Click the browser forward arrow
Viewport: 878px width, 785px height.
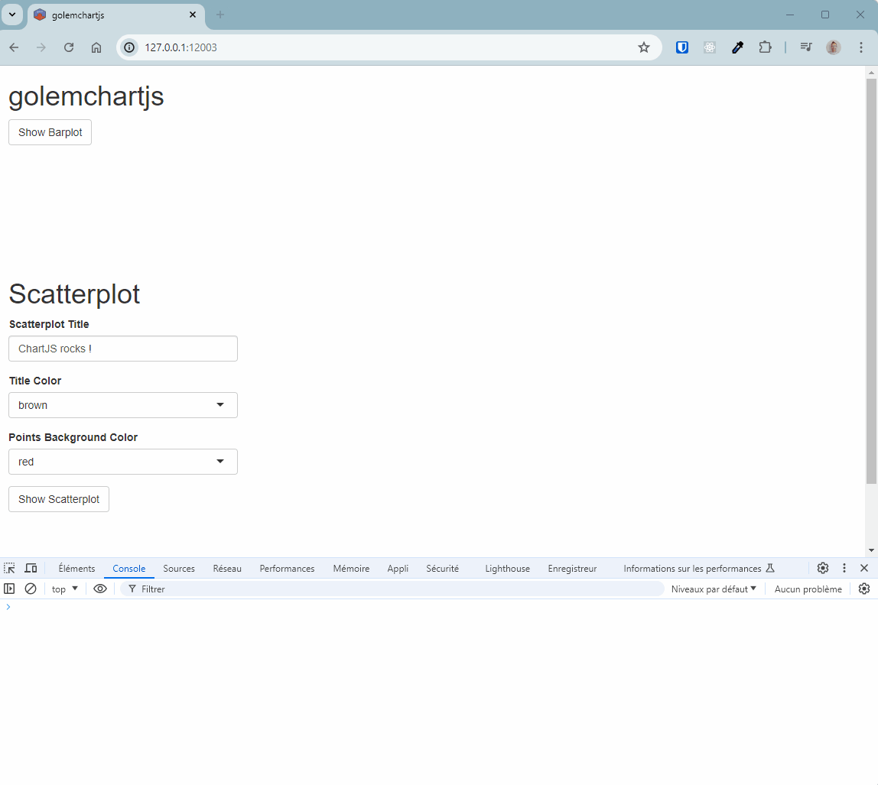coord(41,47)
